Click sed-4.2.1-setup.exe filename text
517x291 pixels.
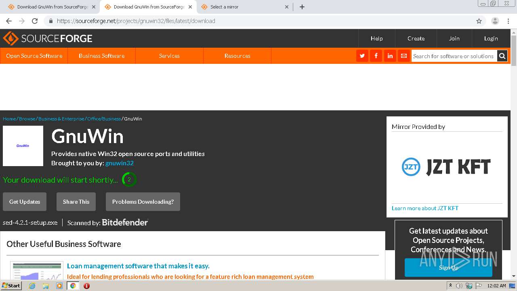[x=30, y=223]
